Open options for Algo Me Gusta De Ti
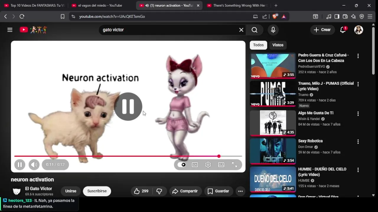378x212 pixels. (x=358, y=114)
